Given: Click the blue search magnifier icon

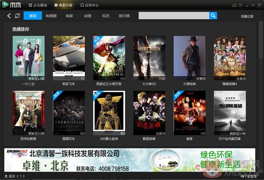Looking at the screenshot, I should [x=213, y=16].
